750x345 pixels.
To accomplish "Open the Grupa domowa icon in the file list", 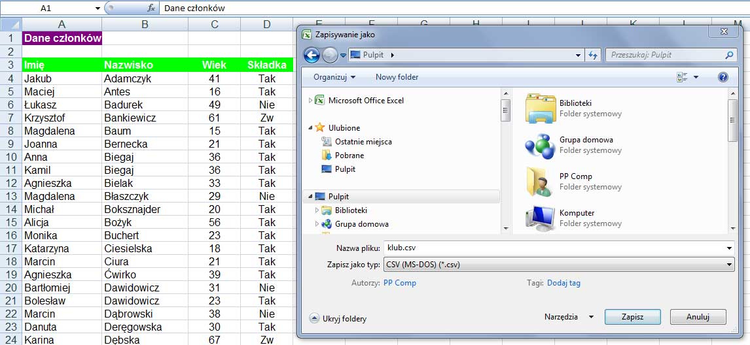I will 541,144.
